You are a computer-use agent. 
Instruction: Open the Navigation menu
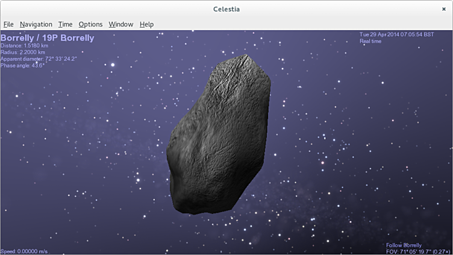(36, 24)
